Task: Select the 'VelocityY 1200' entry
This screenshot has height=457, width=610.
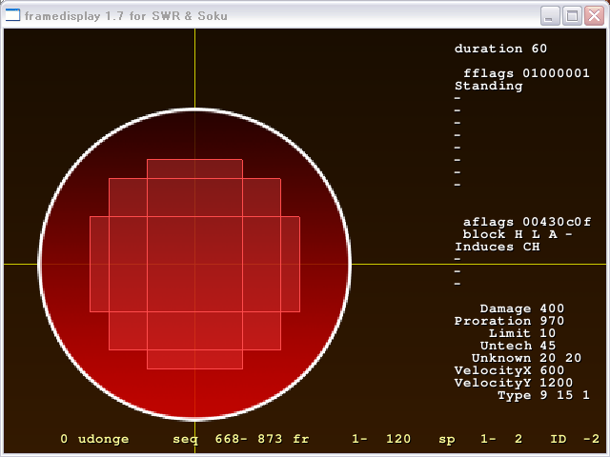Action: pos(514,383)
